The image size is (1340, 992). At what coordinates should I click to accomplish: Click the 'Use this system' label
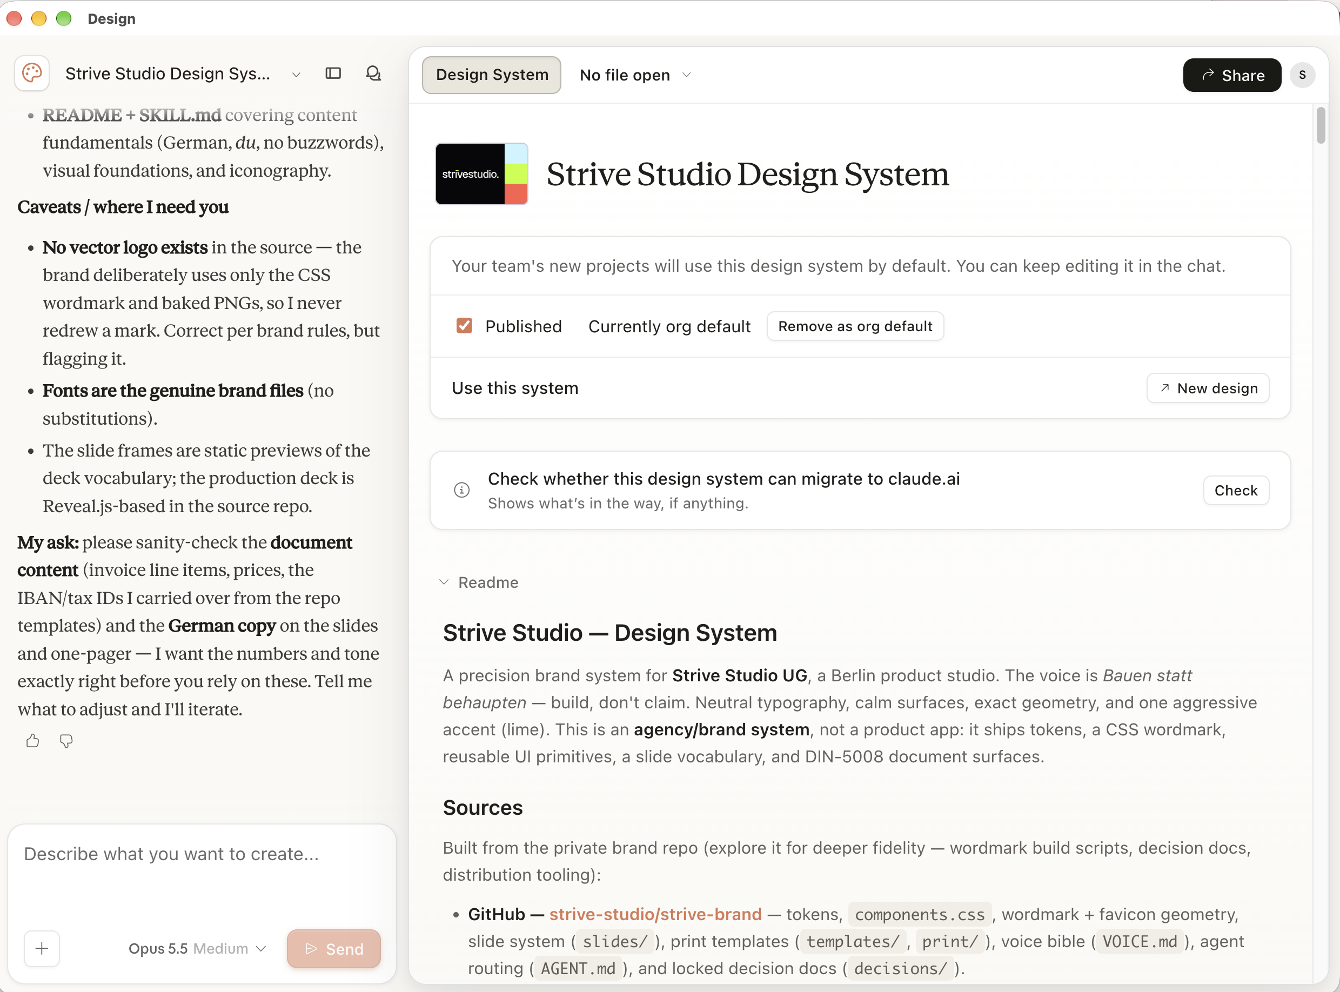click(x=515, y=388)
